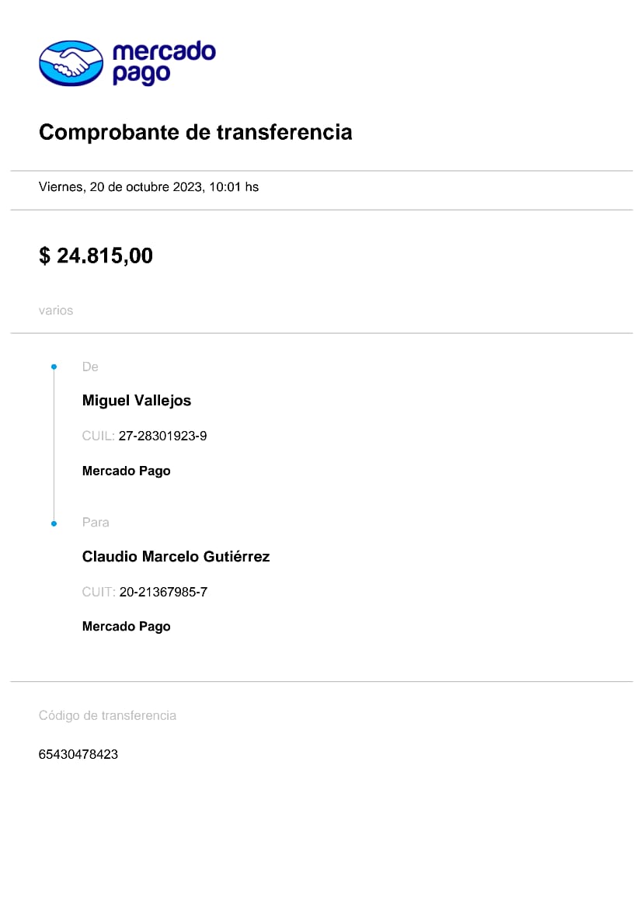Click the Para label

(x=96, y=523)
